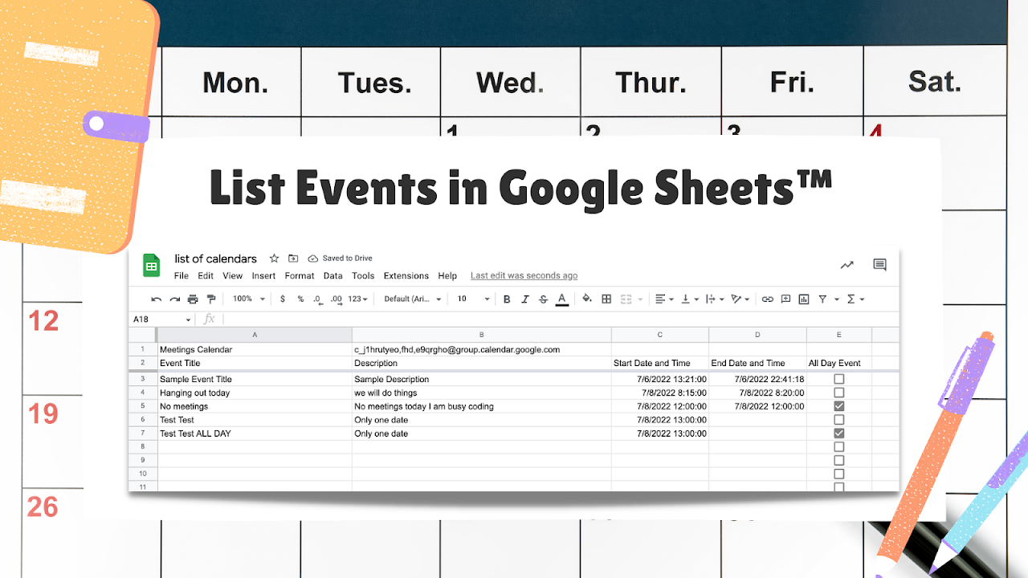This screenshot has width=1028, height=578.
Task: Click the move to folder icon
Action: click(x=293, y=258)
